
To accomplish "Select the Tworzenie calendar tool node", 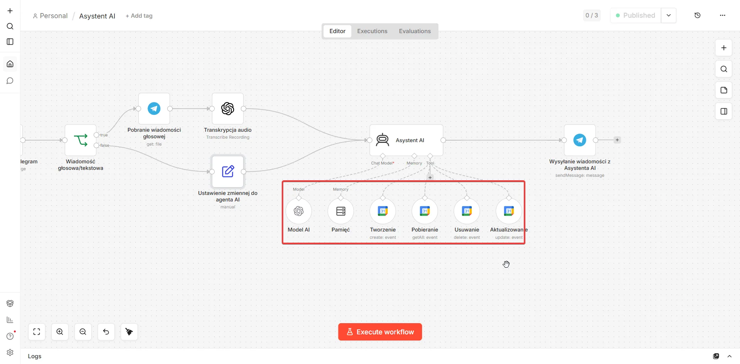I will [383, 211].
